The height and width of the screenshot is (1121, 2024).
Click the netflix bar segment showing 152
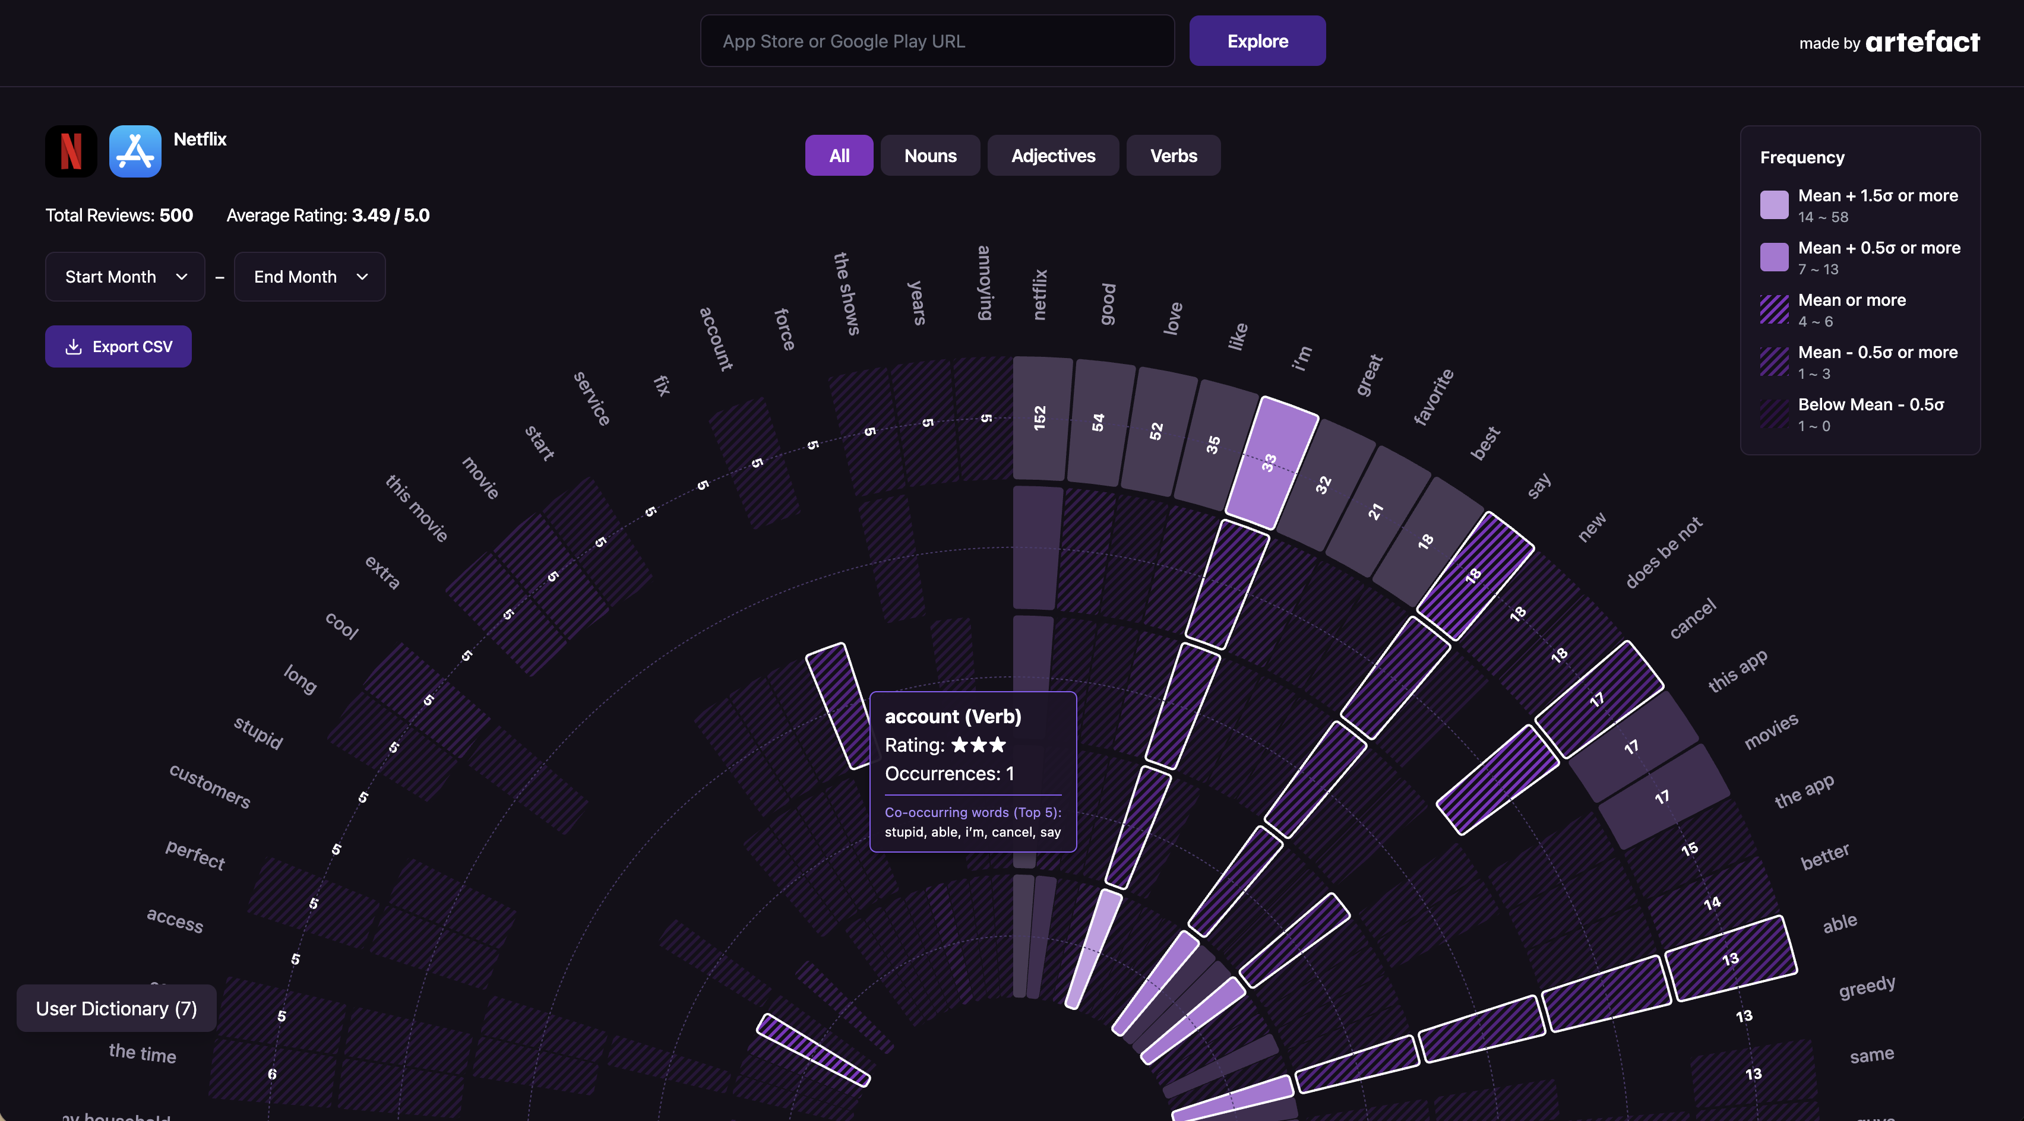click(1041, 418)
